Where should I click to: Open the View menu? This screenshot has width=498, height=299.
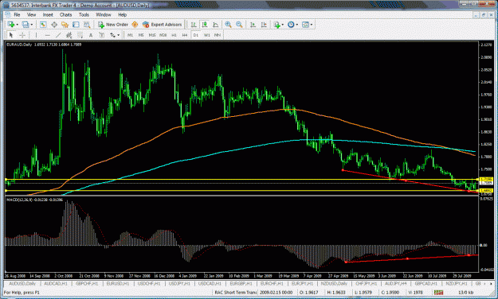pos(31,14)
